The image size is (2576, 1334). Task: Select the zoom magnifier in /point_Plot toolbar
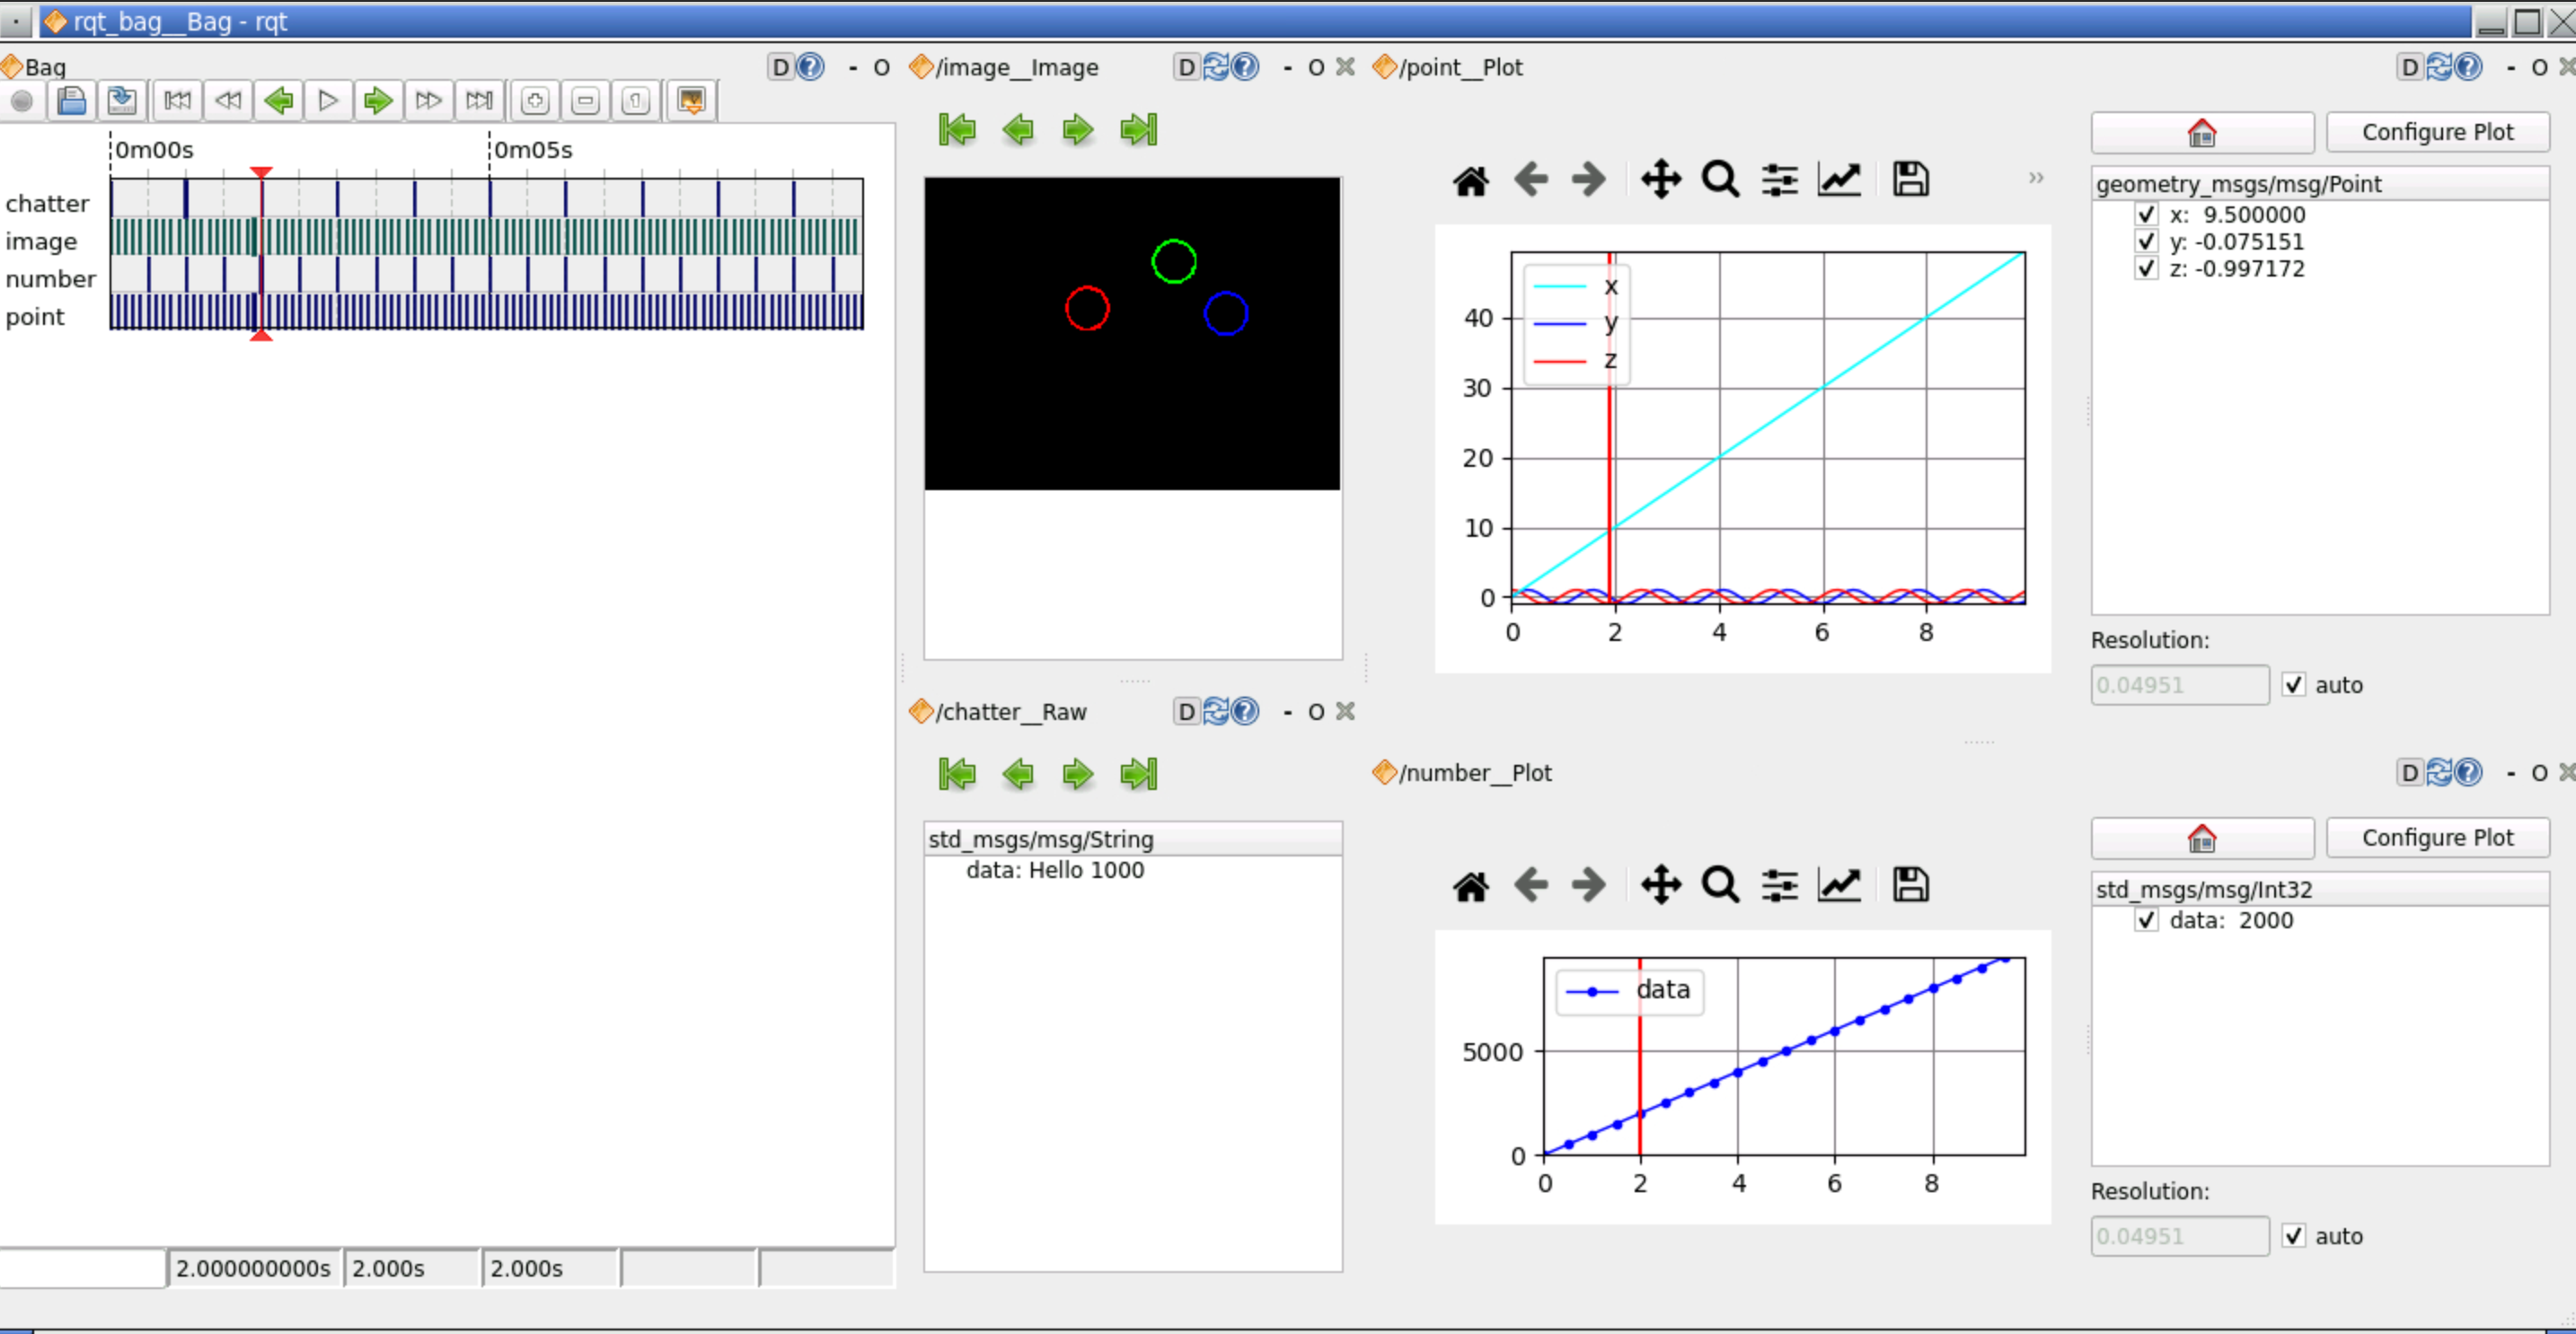1720,180
